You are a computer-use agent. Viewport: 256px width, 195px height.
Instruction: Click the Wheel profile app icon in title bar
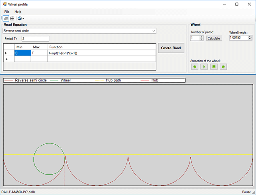[x=4, y=4]
